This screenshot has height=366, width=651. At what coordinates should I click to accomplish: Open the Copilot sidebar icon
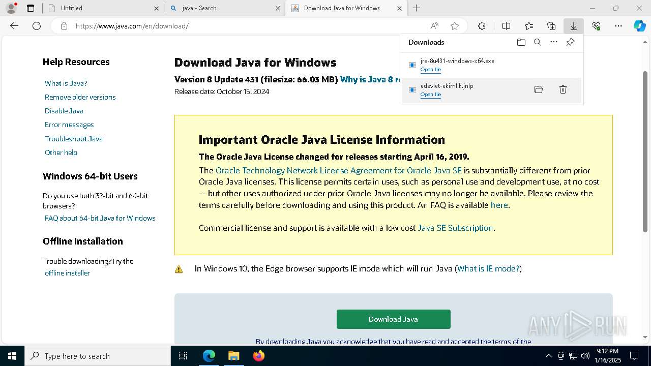639,26
